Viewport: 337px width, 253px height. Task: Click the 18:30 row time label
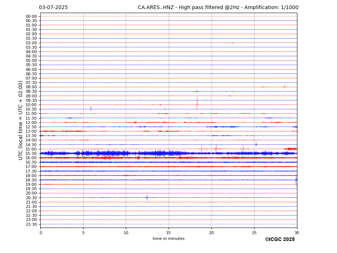(x=31, y=180)
